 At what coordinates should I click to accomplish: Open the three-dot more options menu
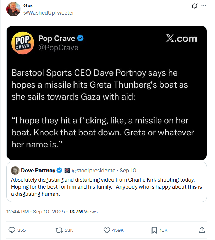pyautogui.click(x=204, y=6)
